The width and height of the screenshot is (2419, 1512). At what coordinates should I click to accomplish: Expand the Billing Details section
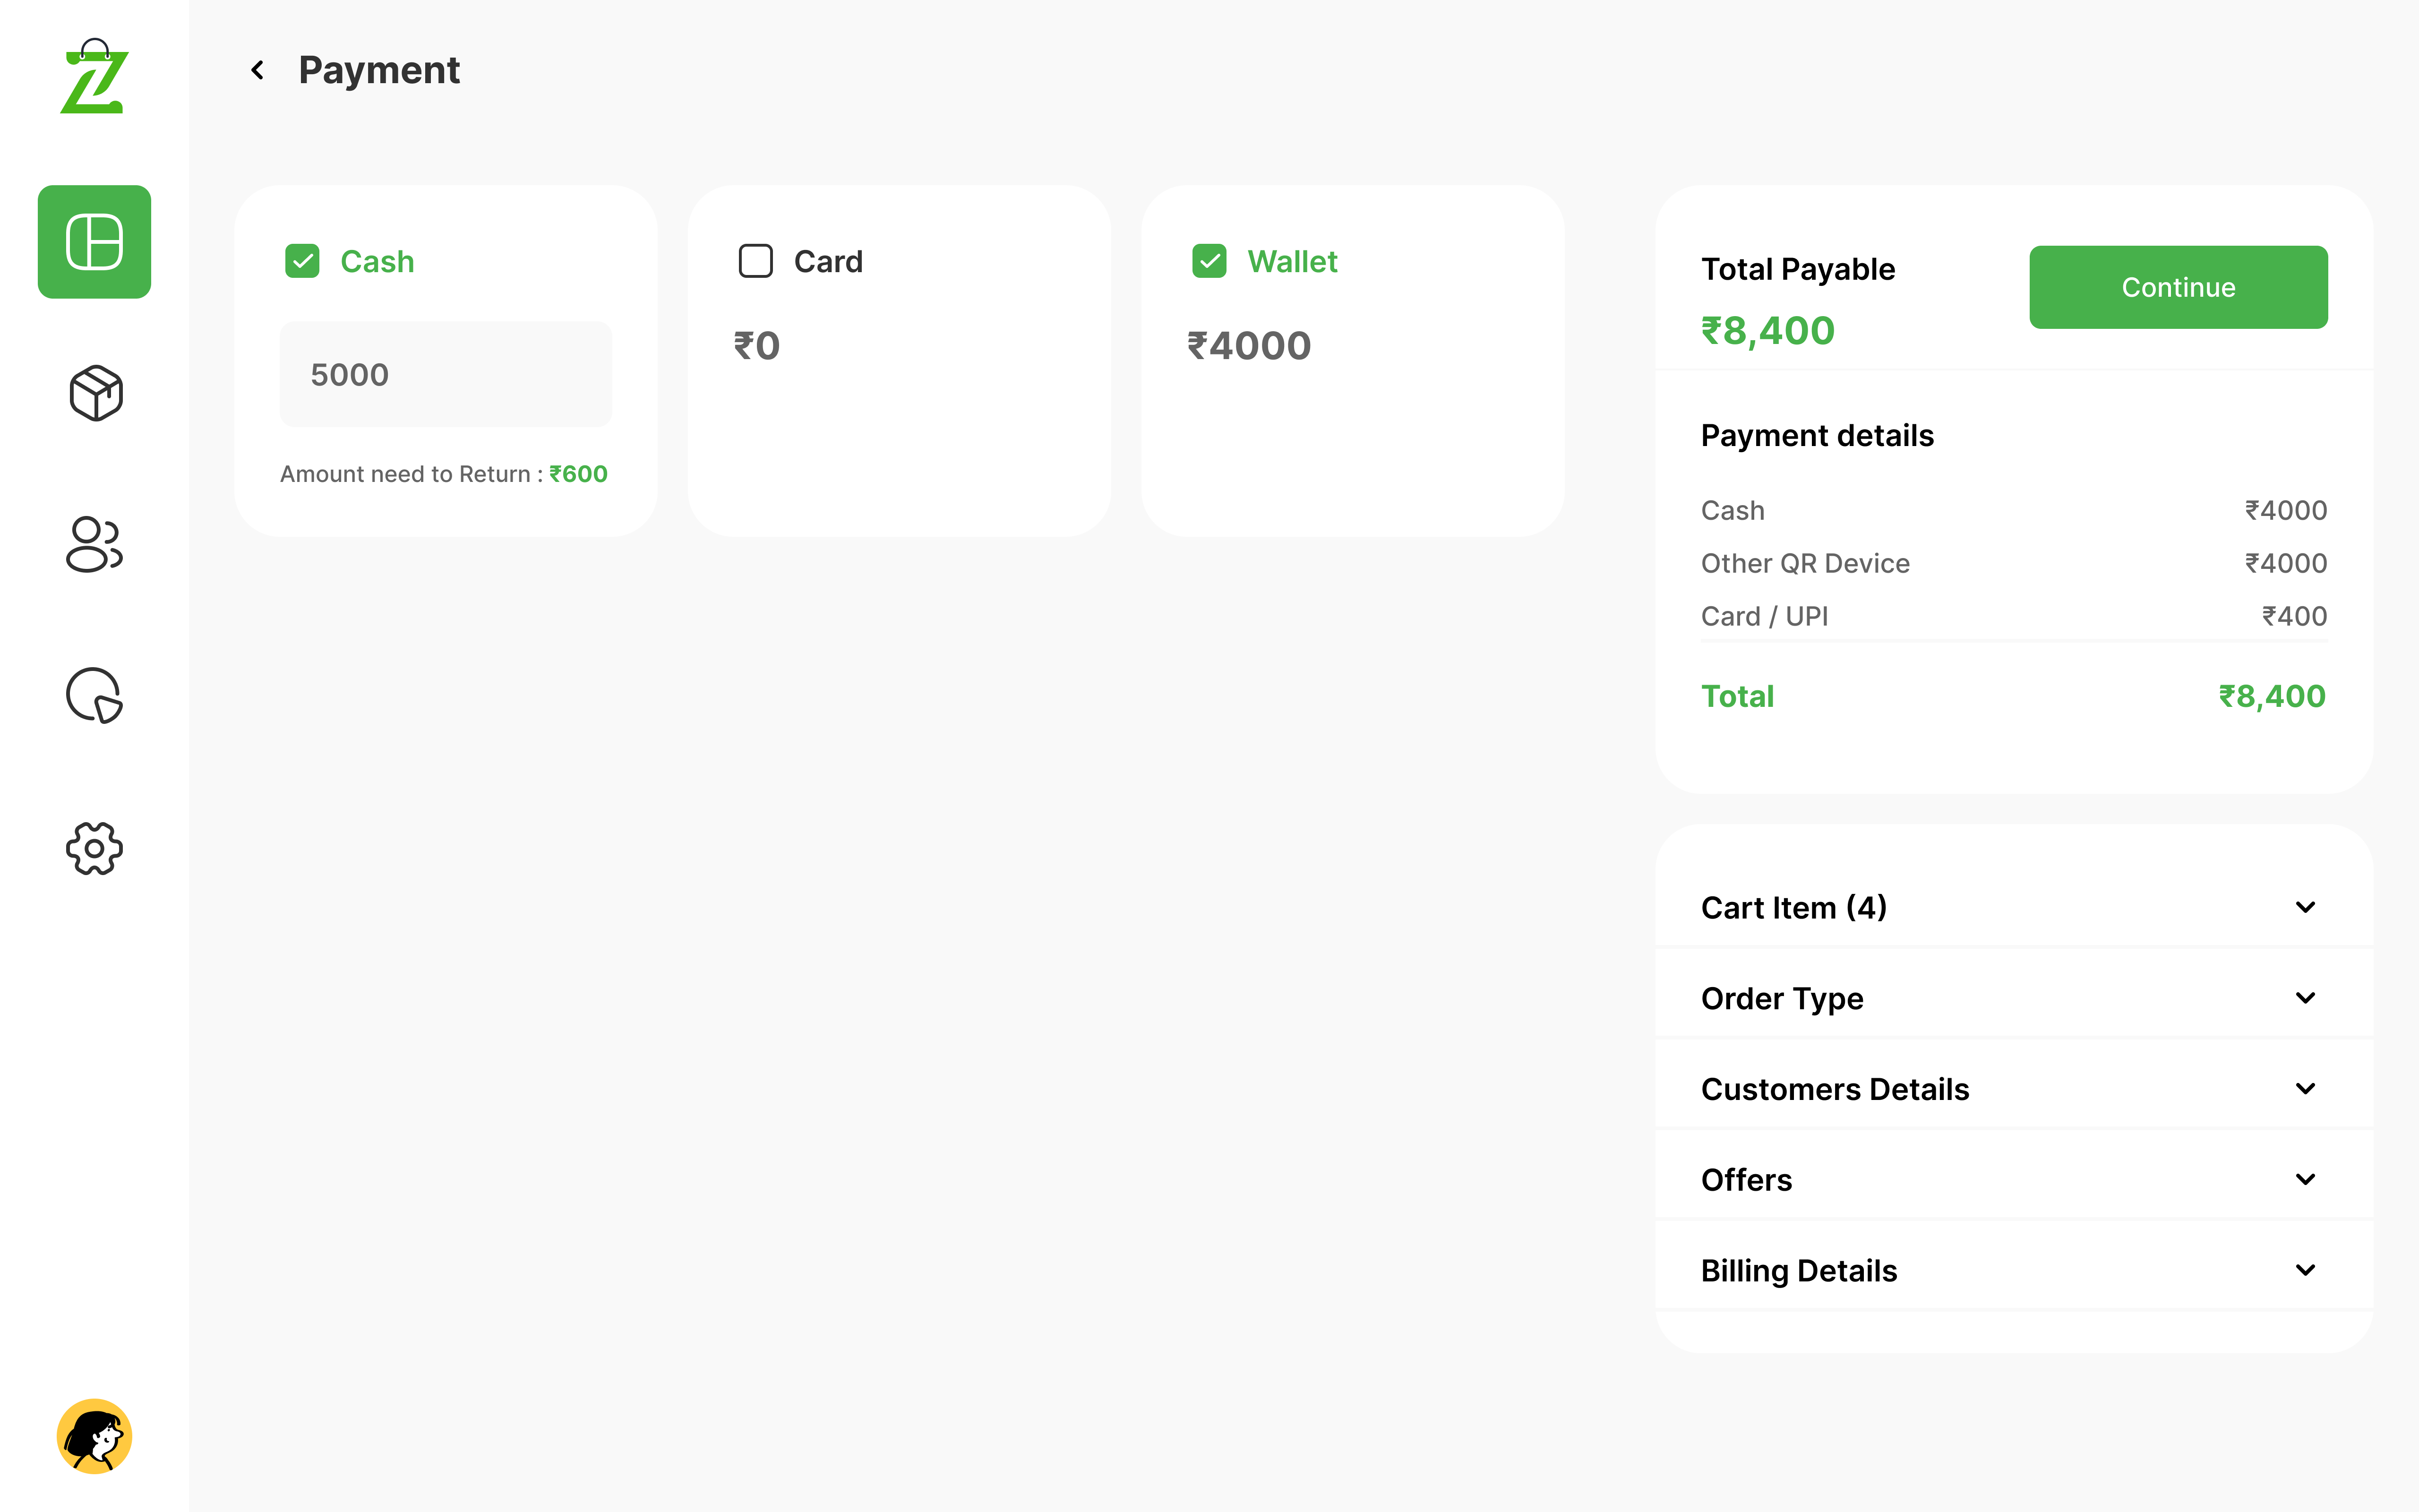(2304, 1270)
